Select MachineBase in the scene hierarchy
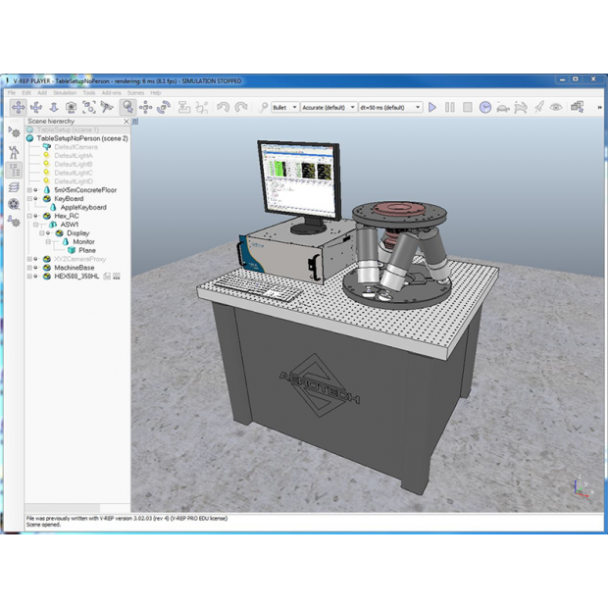Image resolution: width=608 pixels, height=608 pixels. (x=74, y=268)
